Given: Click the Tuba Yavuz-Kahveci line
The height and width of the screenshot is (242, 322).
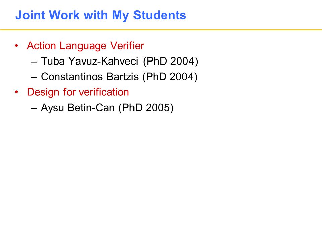Looking at the screenshot, I should point(119,61).
